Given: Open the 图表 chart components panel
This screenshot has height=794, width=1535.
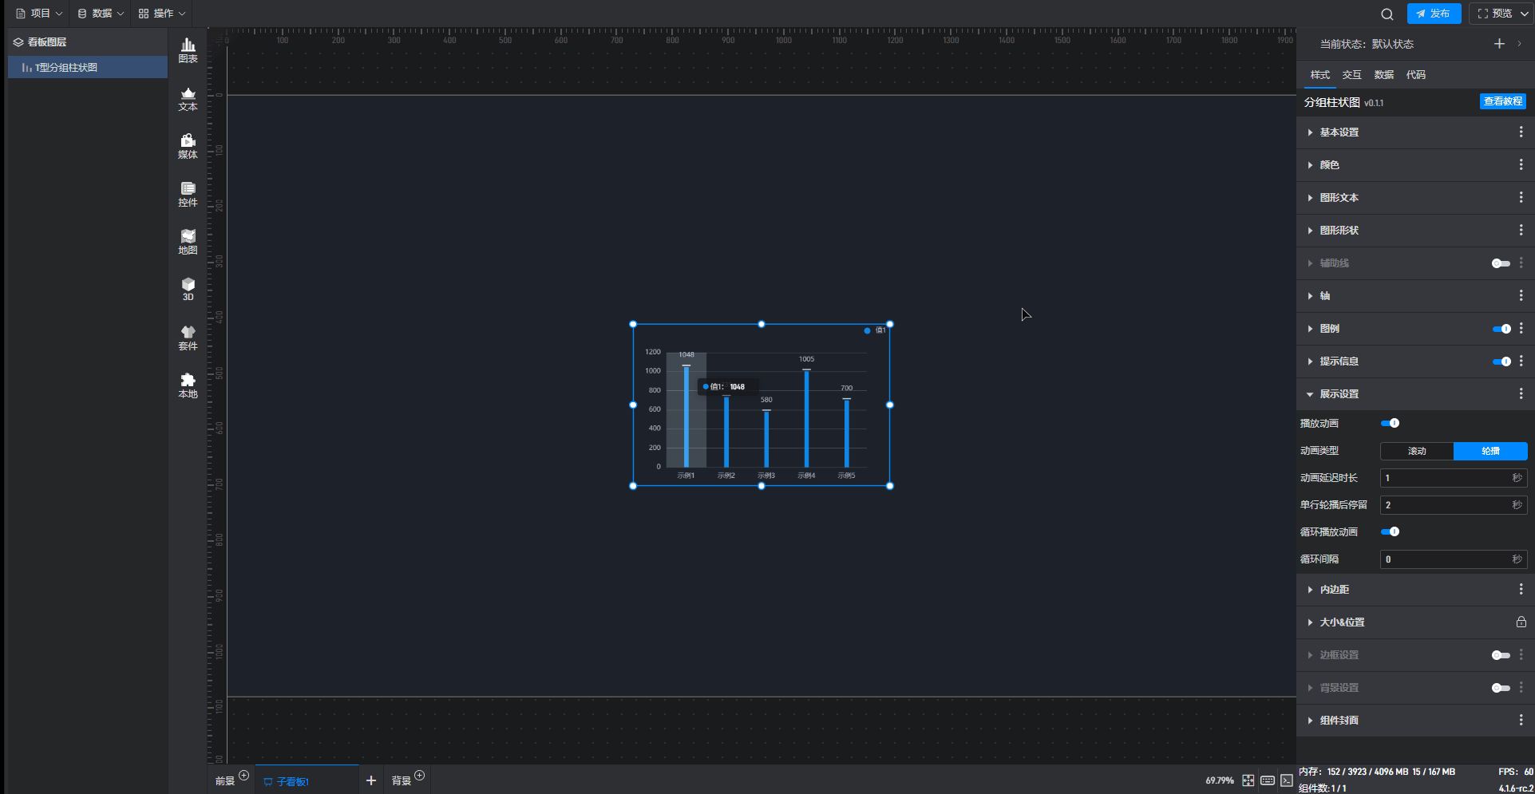Looking at the screenshot, I should [188, 50].
